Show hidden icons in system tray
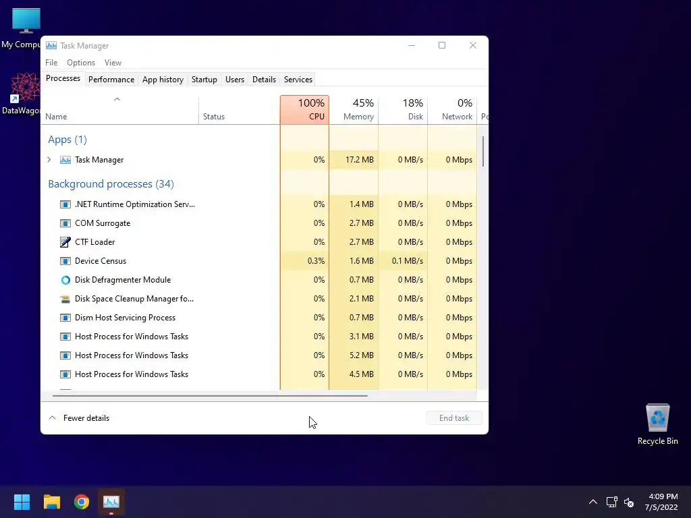 coord(593,502)
